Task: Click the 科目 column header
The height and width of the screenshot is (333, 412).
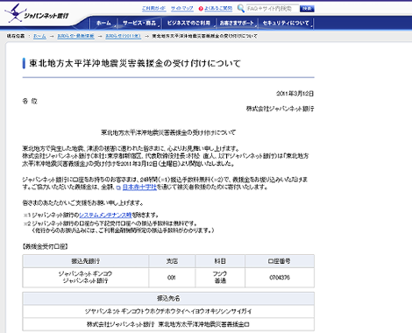Action: pyautogui.click(x=220, y=261)
